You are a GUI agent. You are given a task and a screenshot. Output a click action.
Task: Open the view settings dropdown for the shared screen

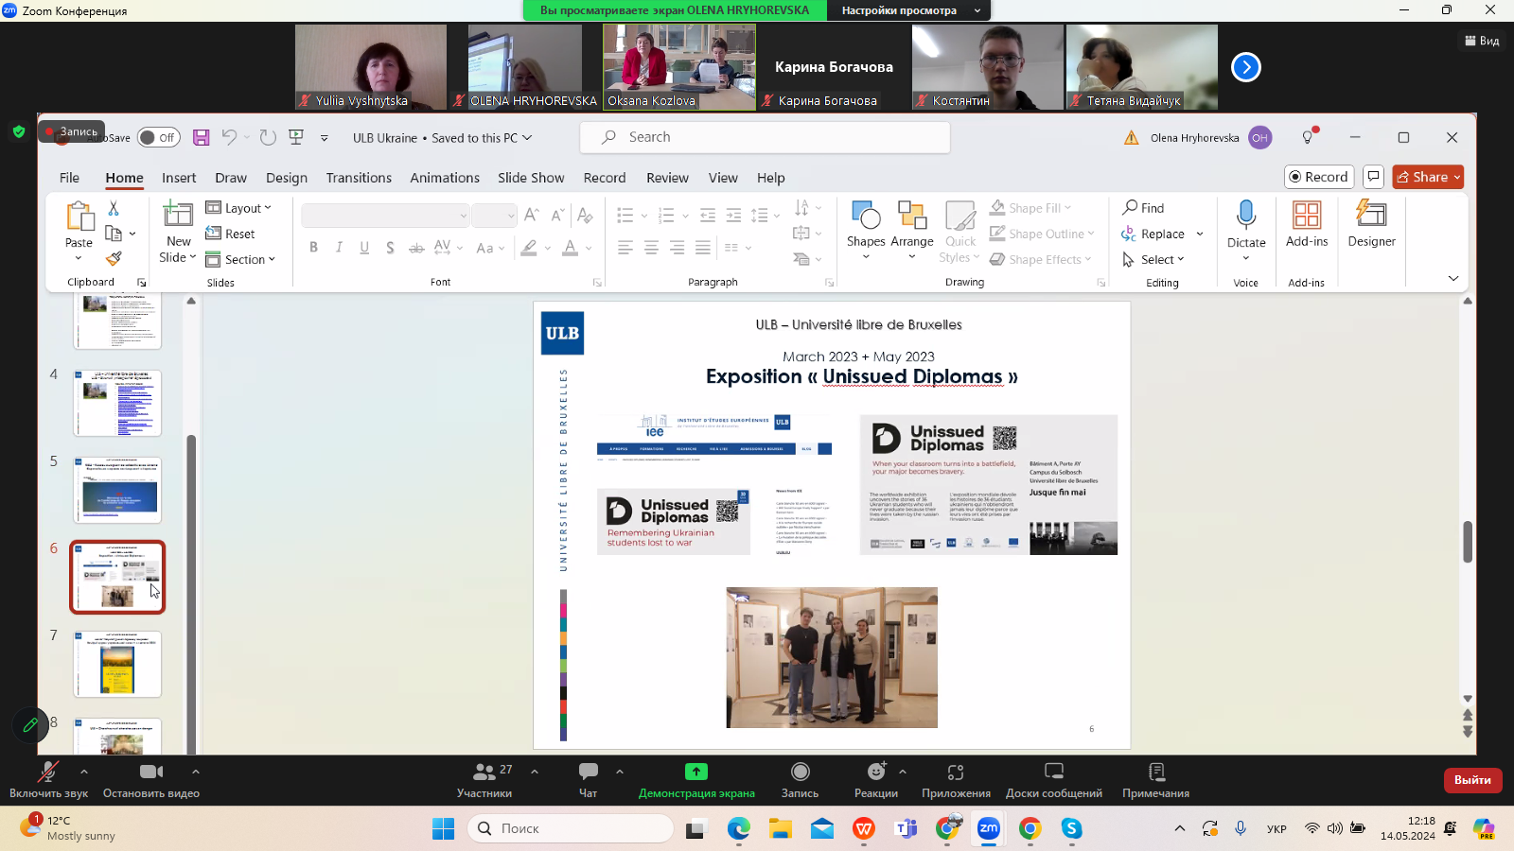tap(908, 10)
